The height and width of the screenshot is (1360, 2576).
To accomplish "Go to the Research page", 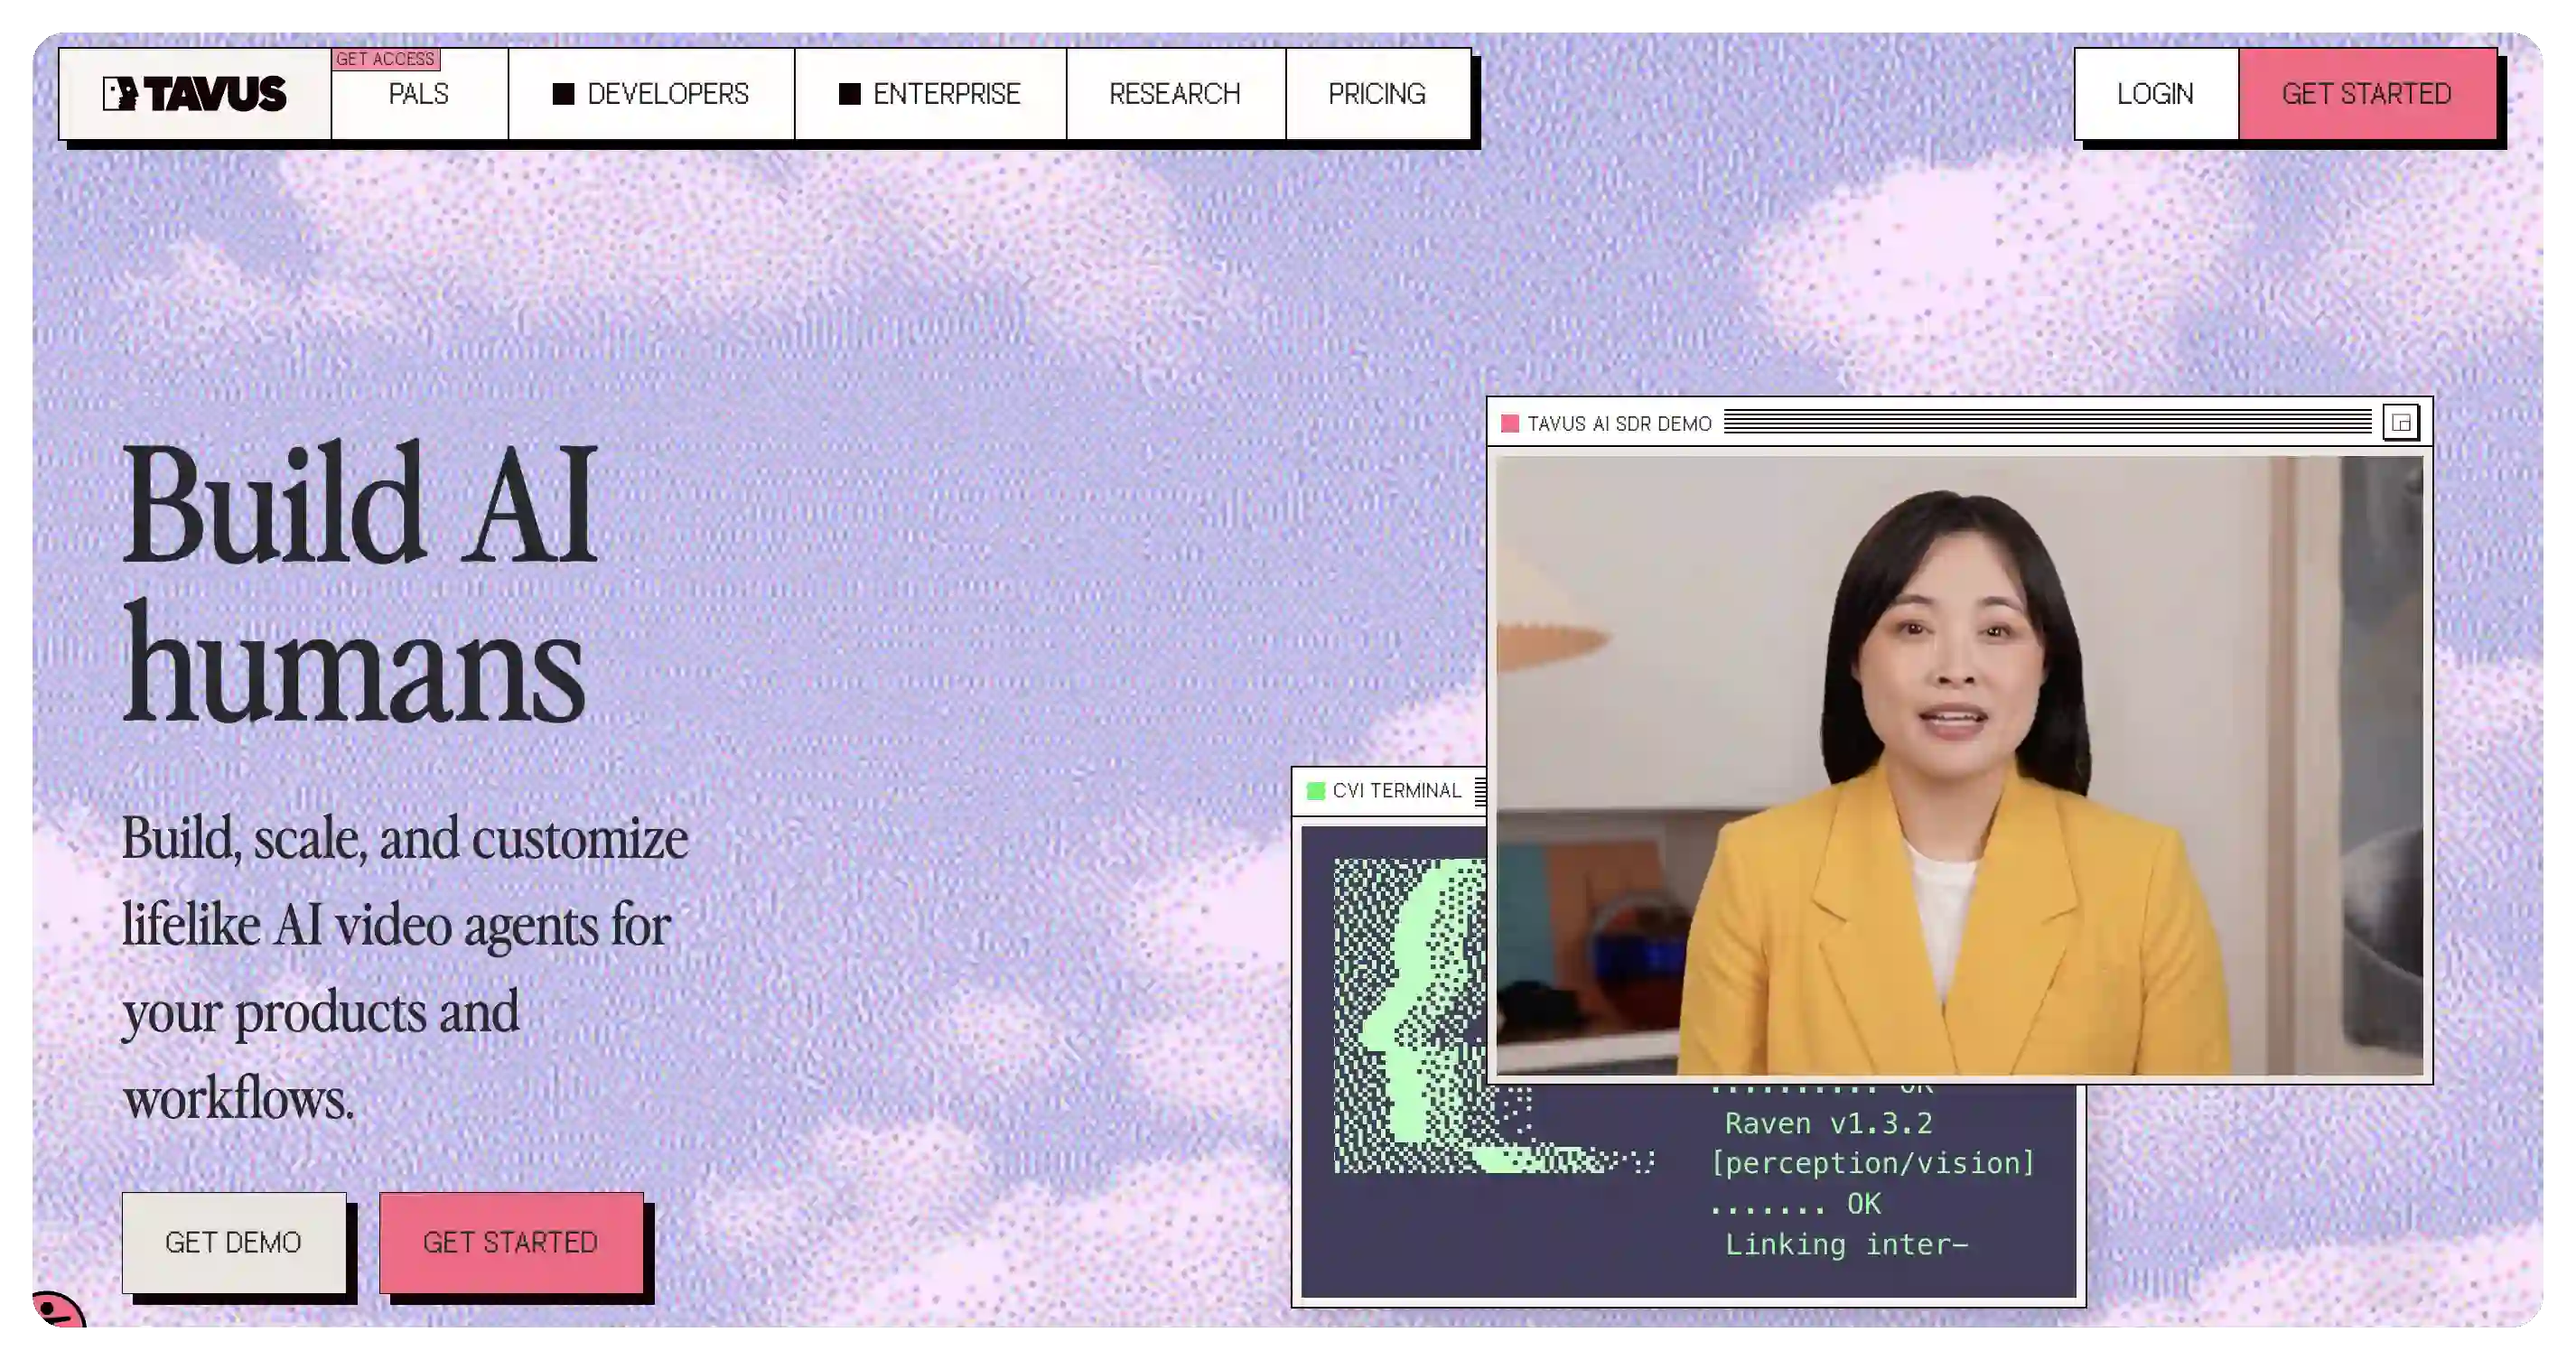I will coord(1175,94).
